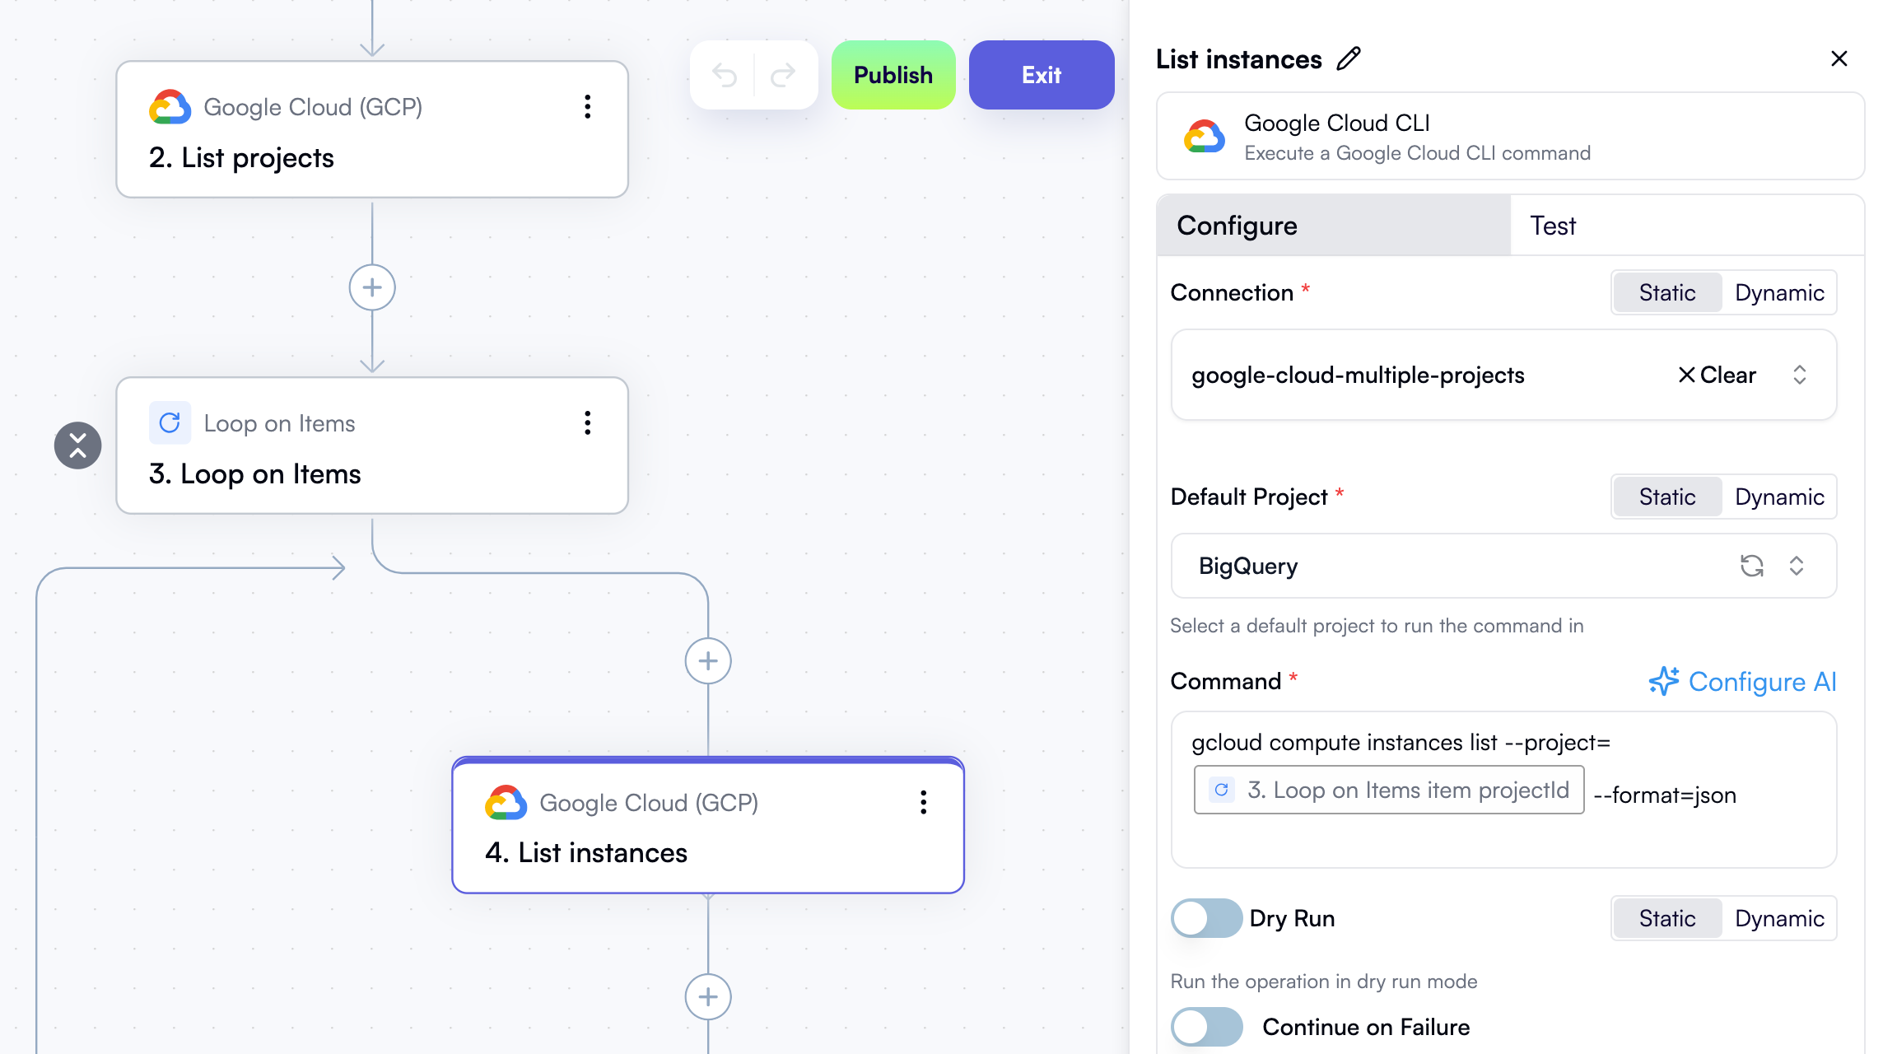Click the redo arrow icon
Screen dimensions: 1883x1054
783,76
